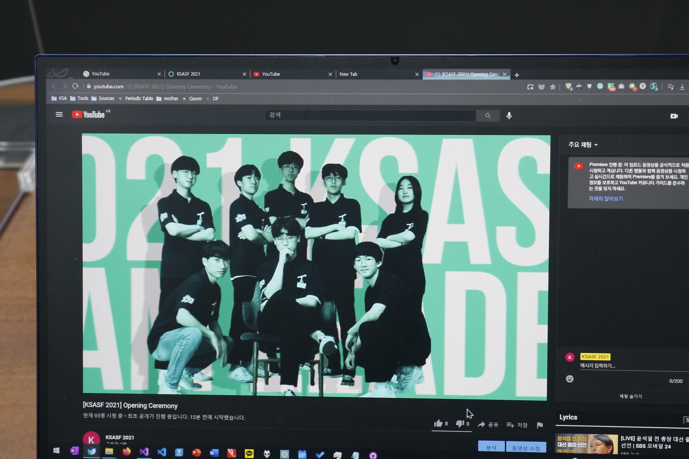Click the 자세히 알아보기 link
Screen dimensions: 689x459
(x=606, y=199)
